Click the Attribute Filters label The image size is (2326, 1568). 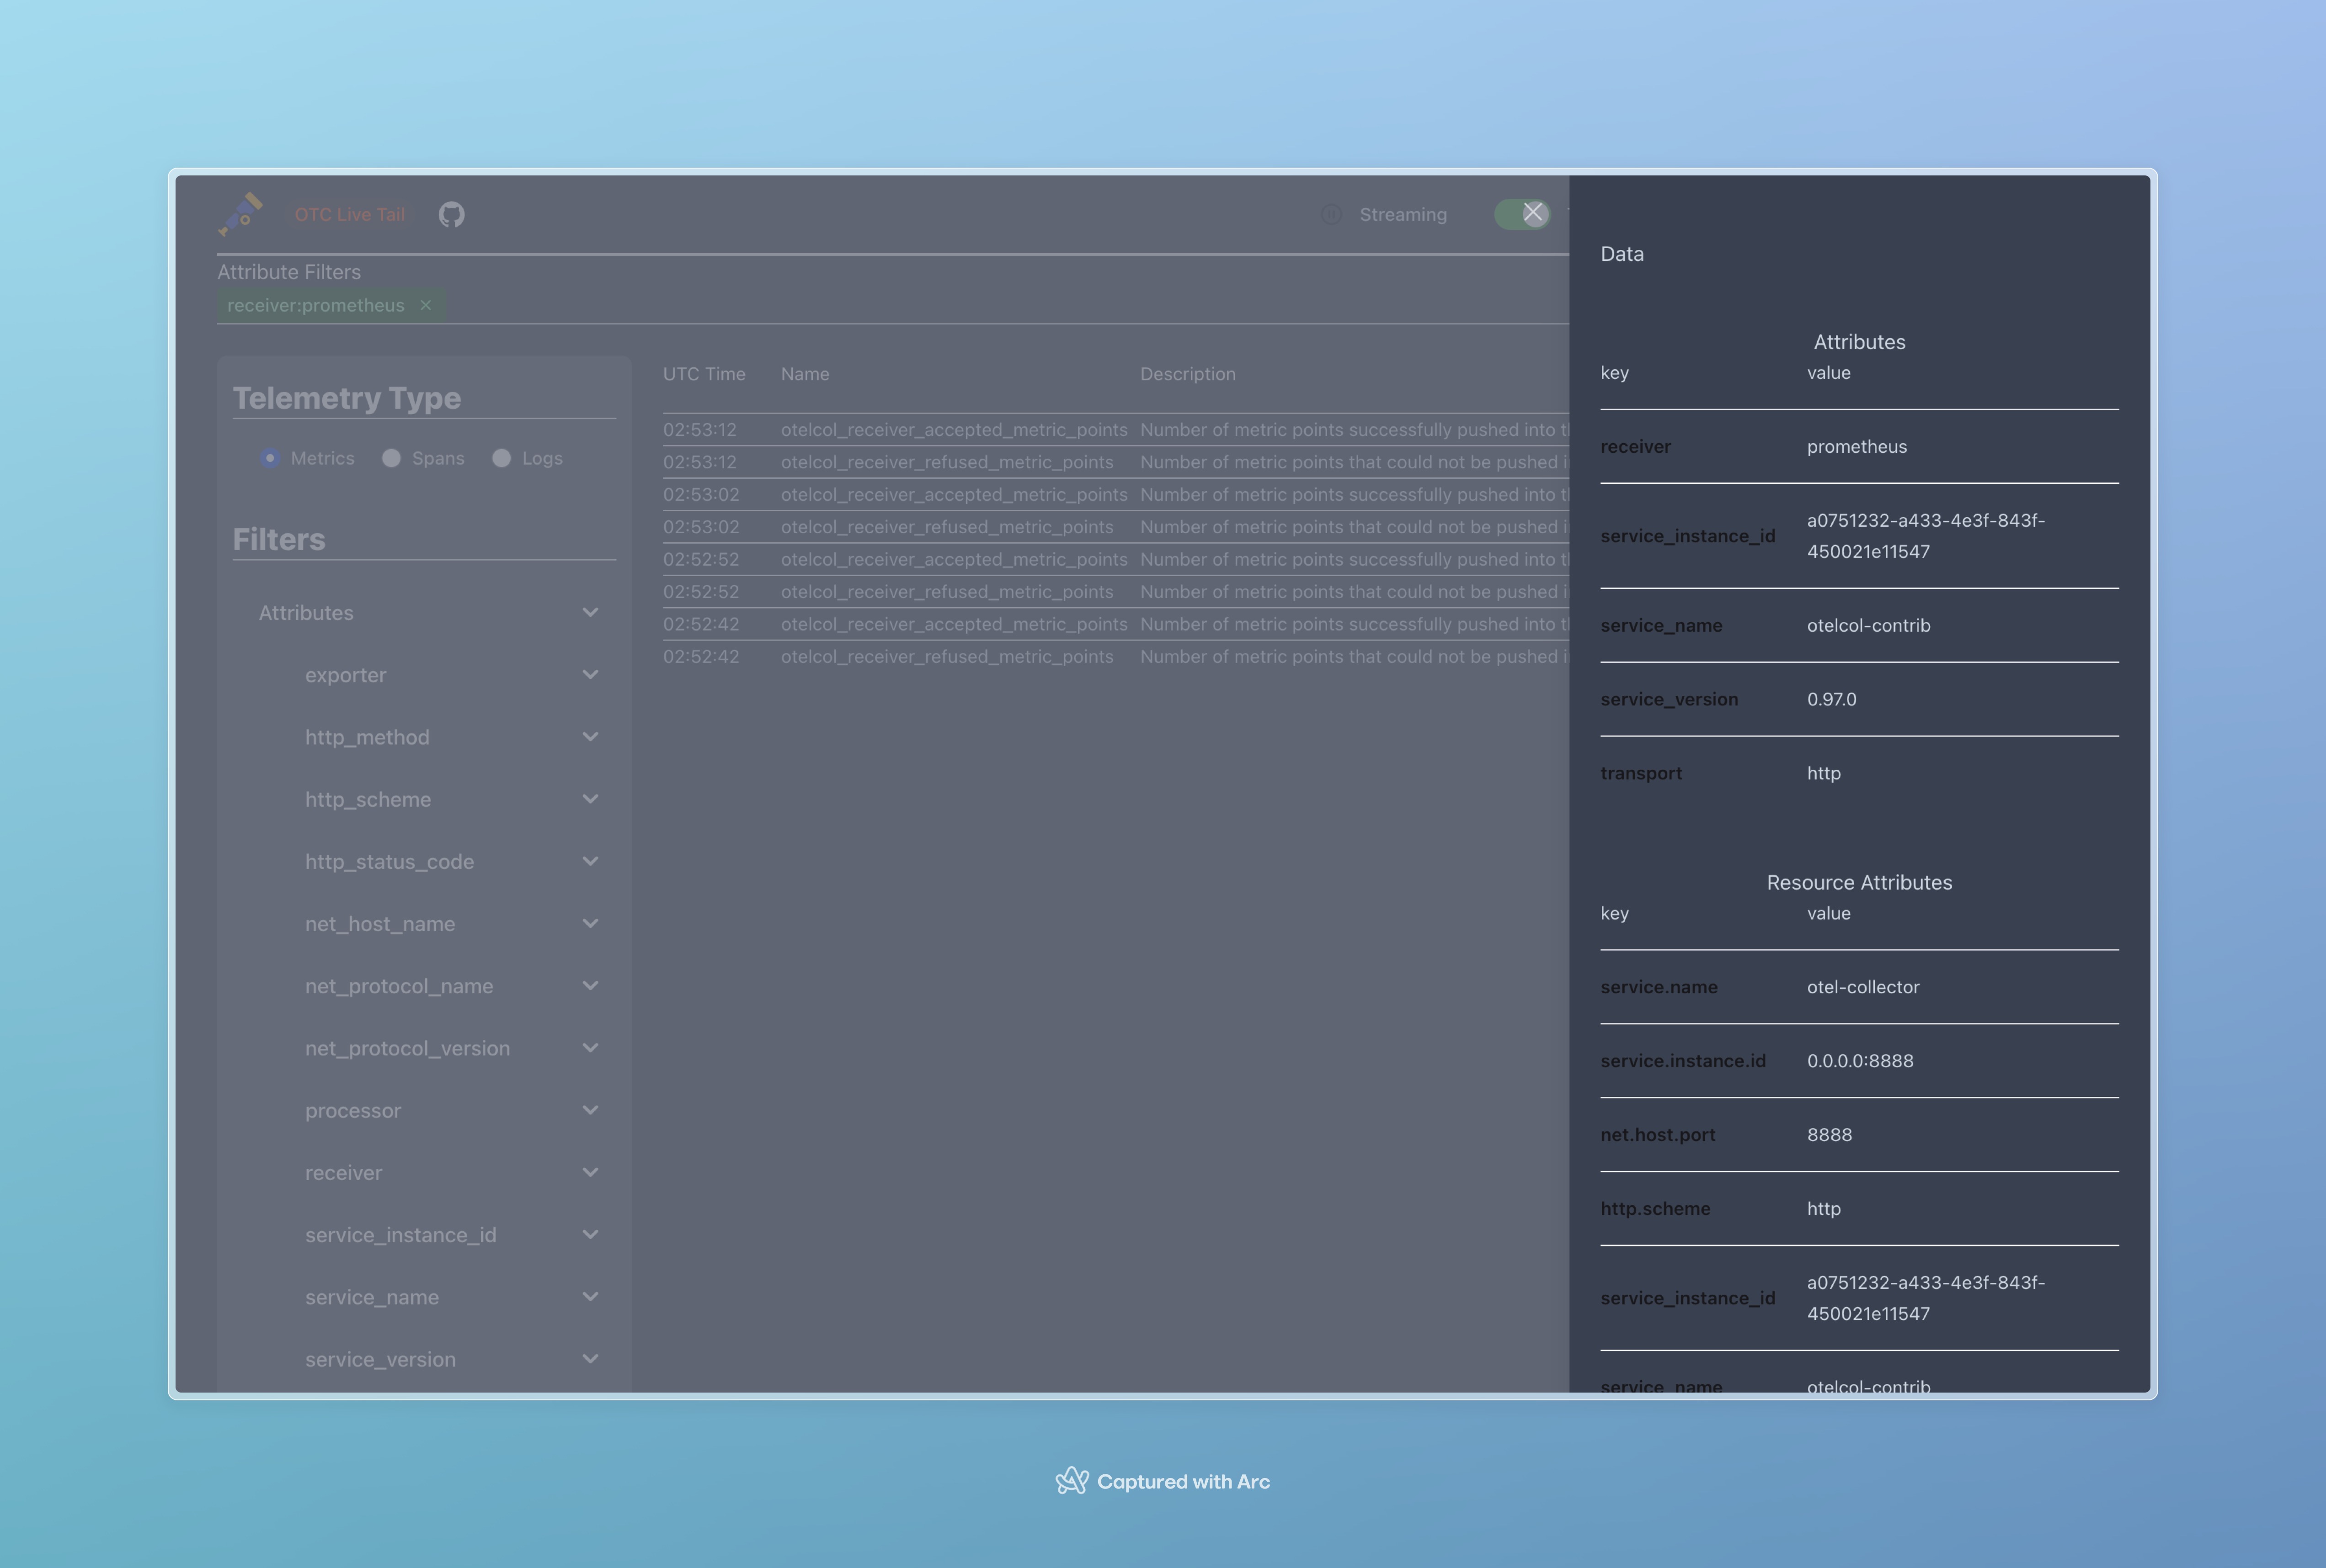tap(289, 272)
